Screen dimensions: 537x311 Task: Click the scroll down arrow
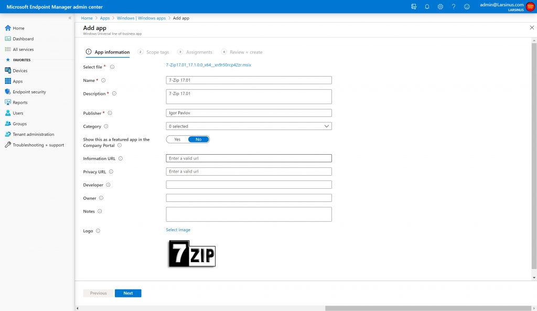pyautogui.click(x=534, y=277)
